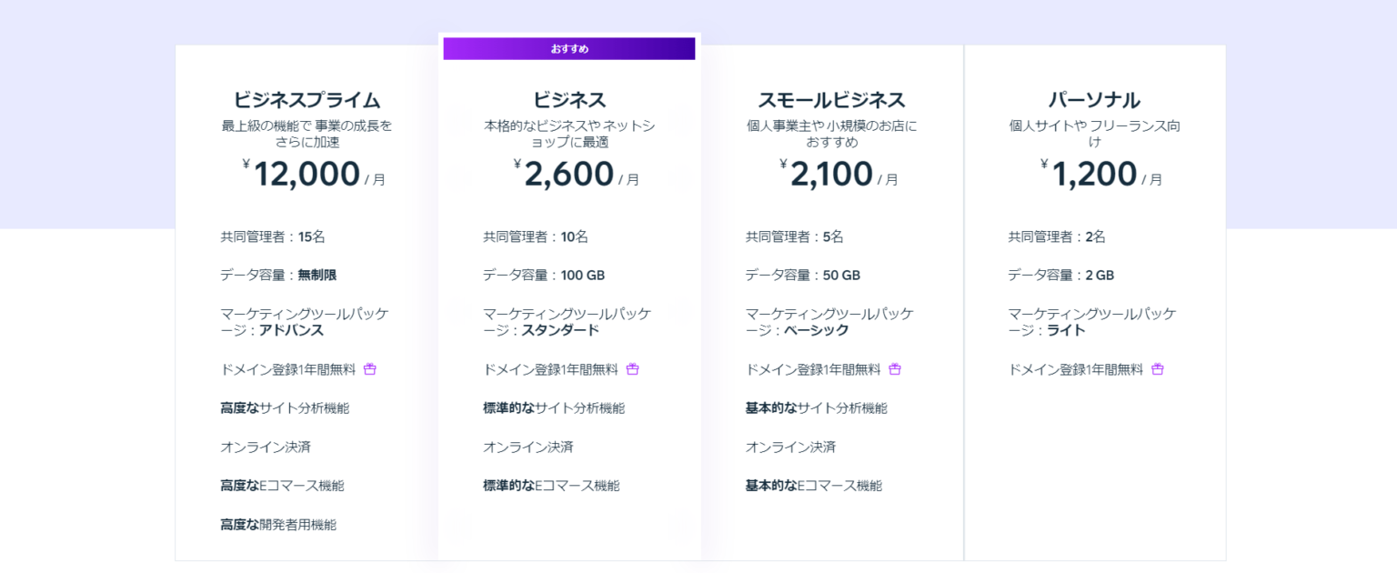Screen dimensions: 1397x573
Task: Select the ビジネスプライム plan title
Action: point(307,100)
